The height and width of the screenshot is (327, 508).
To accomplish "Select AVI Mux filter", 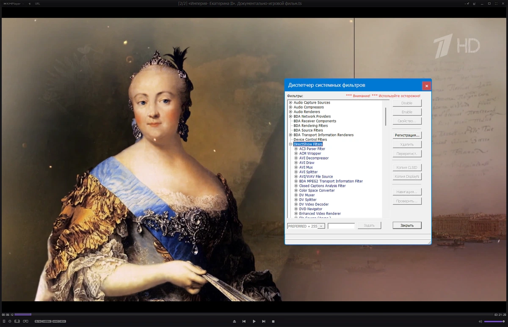I will (x=306, y=168).
